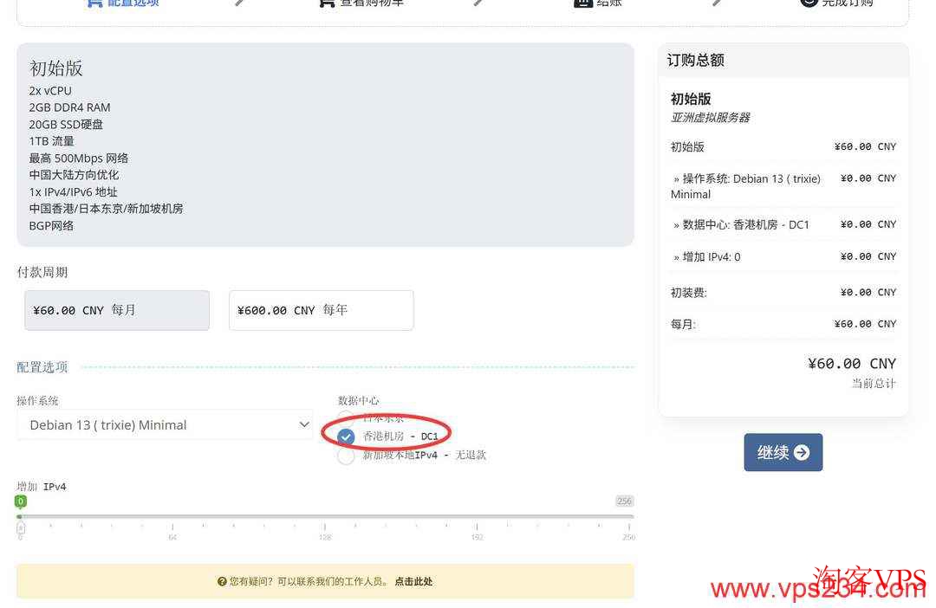936x608 pixels.
Task: Select the 日本东京 data center radio
Action: pyautogui.click(x=347, y=418)
